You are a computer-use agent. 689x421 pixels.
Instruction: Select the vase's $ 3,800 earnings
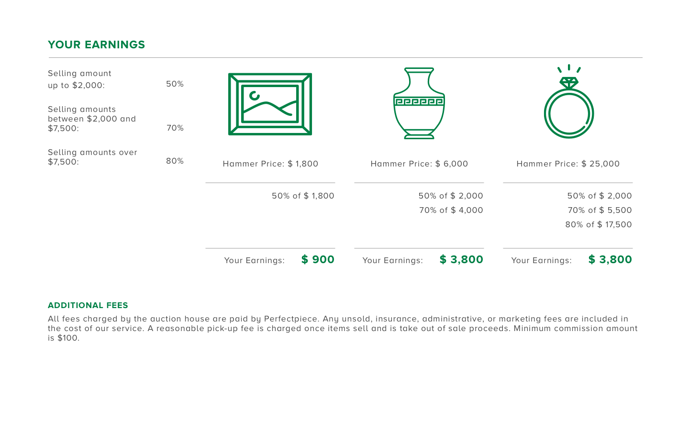461,259
